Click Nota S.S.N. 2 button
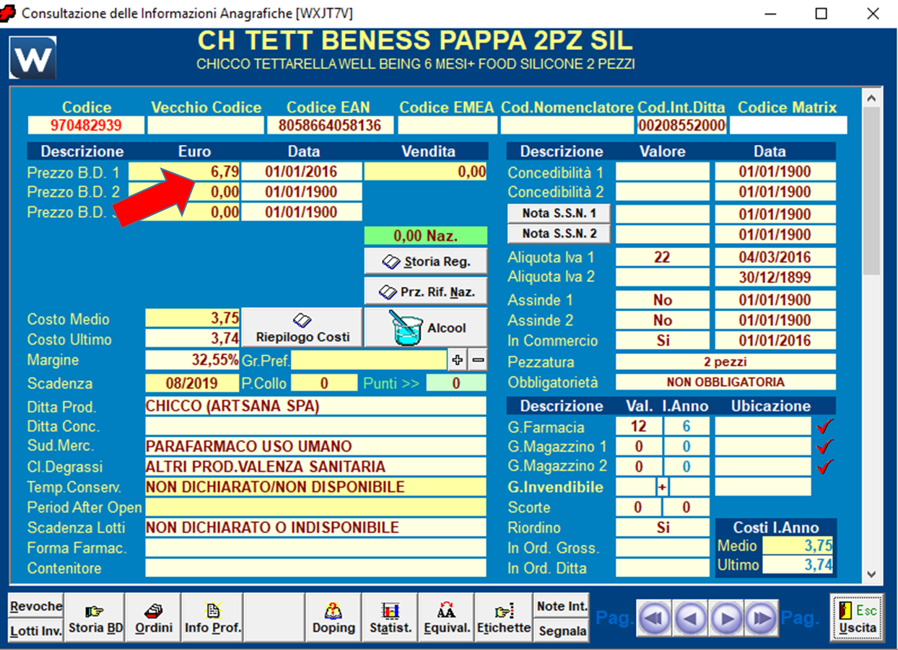 point(559,234)
